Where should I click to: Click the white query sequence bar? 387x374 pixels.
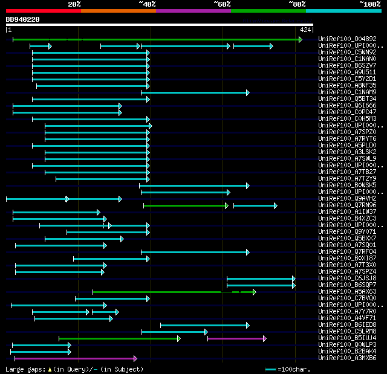pos(160,25)
